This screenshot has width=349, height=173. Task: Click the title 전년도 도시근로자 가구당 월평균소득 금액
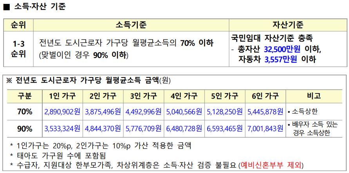point(87,81)
